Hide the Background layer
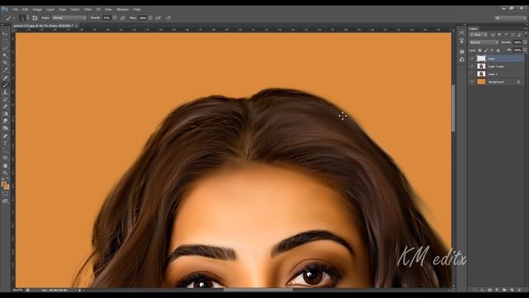Viewport: 529px width, 298px height. (472, 82)
